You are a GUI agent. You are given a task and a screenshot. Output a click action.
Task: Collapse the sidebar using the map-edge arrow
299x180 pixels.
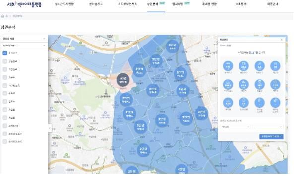50,128
